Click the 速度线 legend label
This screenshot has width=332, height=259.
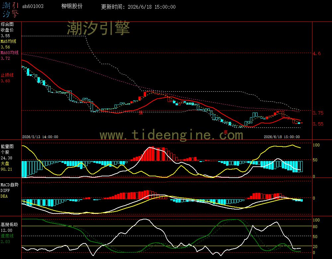click(x=7, y=236)
